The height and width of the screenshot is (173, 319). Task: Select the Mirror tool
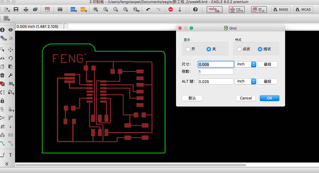3,58
